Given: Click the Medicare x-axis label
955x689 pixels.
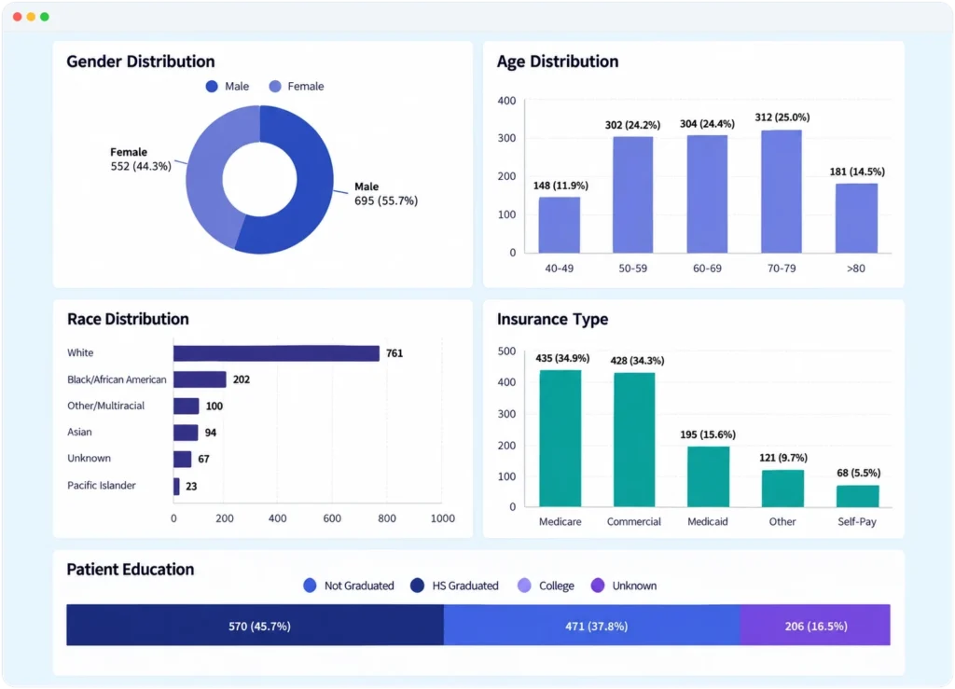Looking at the screenshot, I should (x=560, y=521).
